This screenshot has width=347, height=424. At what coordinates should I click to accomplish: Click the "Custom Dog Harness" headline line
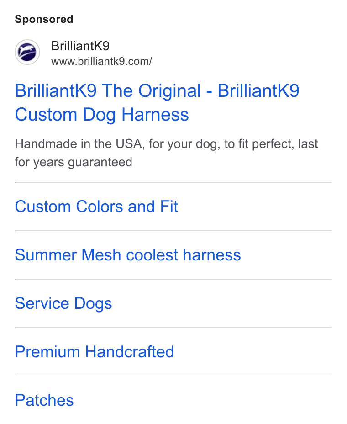pyautogui.click(x=102, y=115)
